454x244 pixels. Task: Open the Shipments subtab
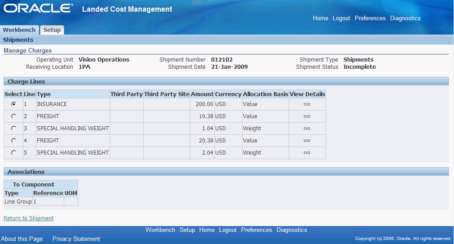pyautogui.click(x=18, y=40)
